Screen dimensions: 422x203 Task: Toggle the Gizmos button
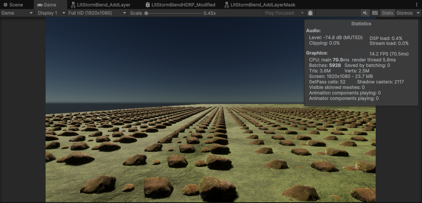[404, 13]
